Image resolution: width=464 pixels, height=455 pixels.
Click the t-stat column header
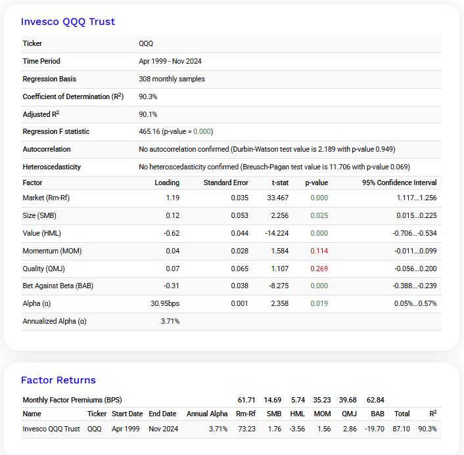(280, 183)
